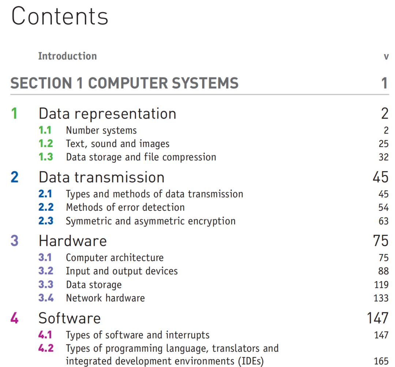Jump to 3.3 Data storage

tap(94, 285)
